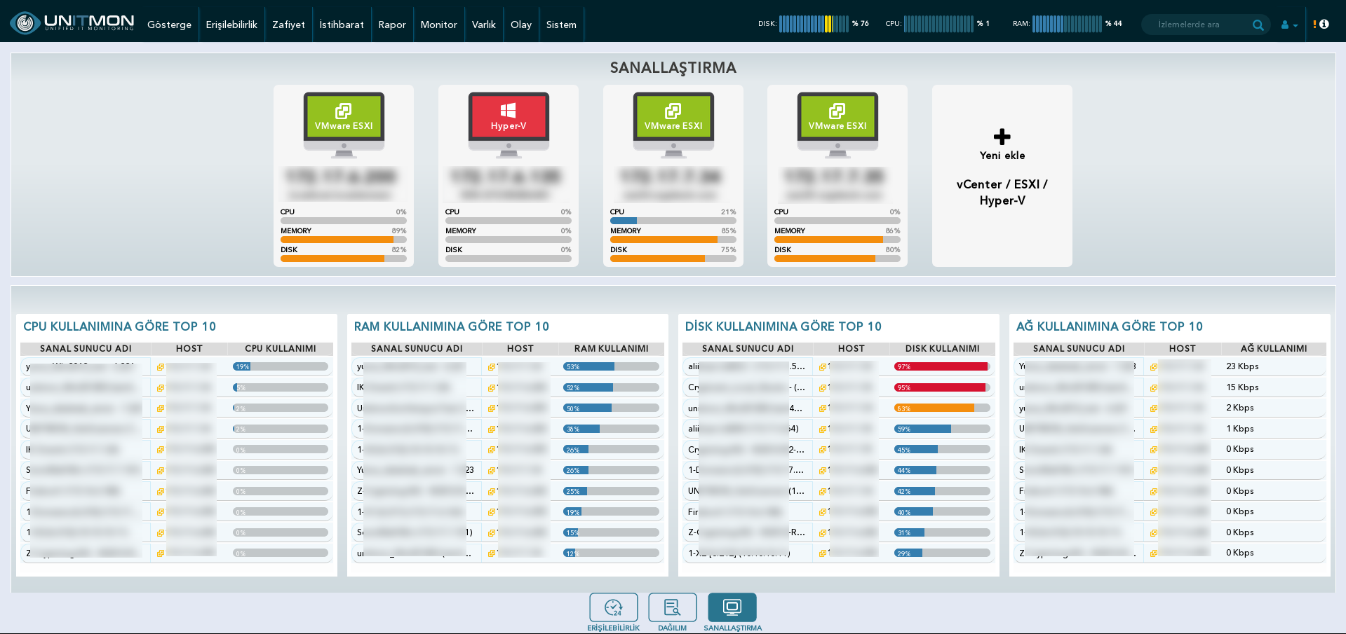Click the DISK KULLANIMI column header
This screenshot has height=634, width=1346.
(942, 348)
